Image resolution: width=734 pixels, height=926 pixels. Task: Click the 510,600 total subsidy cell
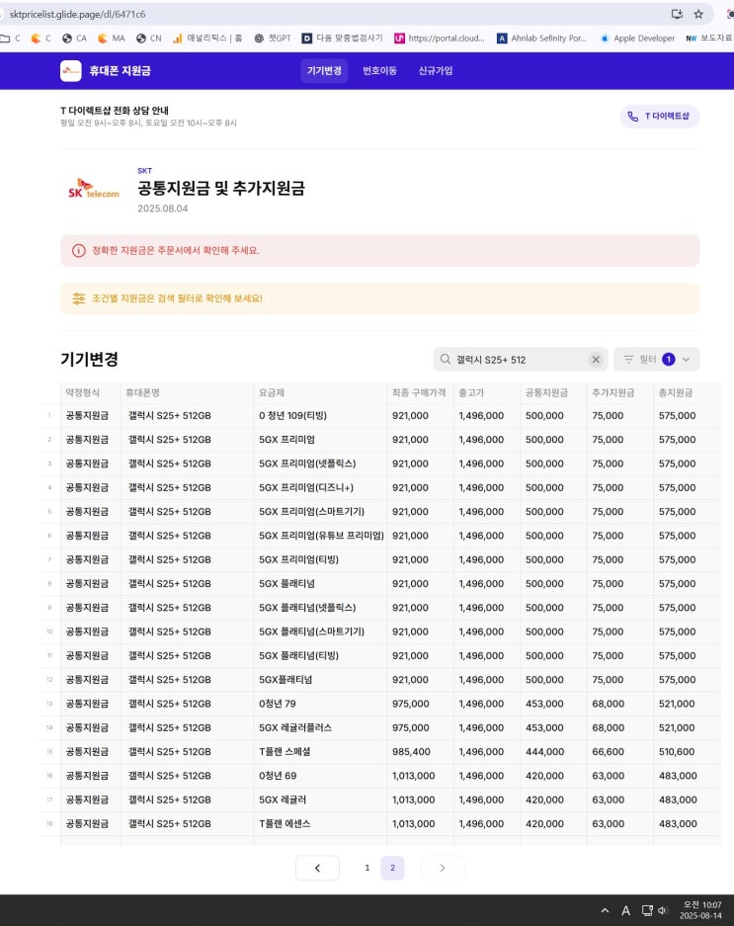[x=687, y=752]
